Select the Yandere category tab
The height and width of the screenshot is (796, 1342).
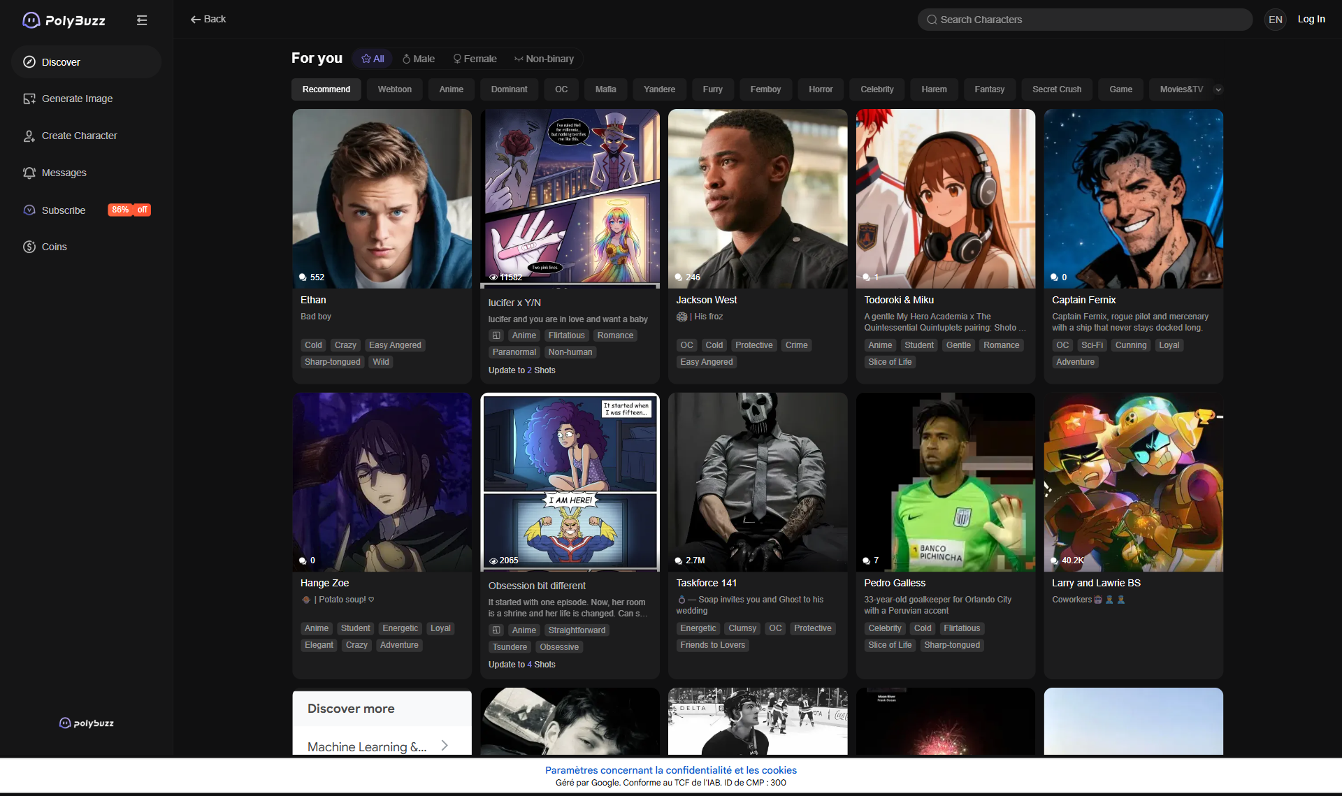click(x=660, y=89)
